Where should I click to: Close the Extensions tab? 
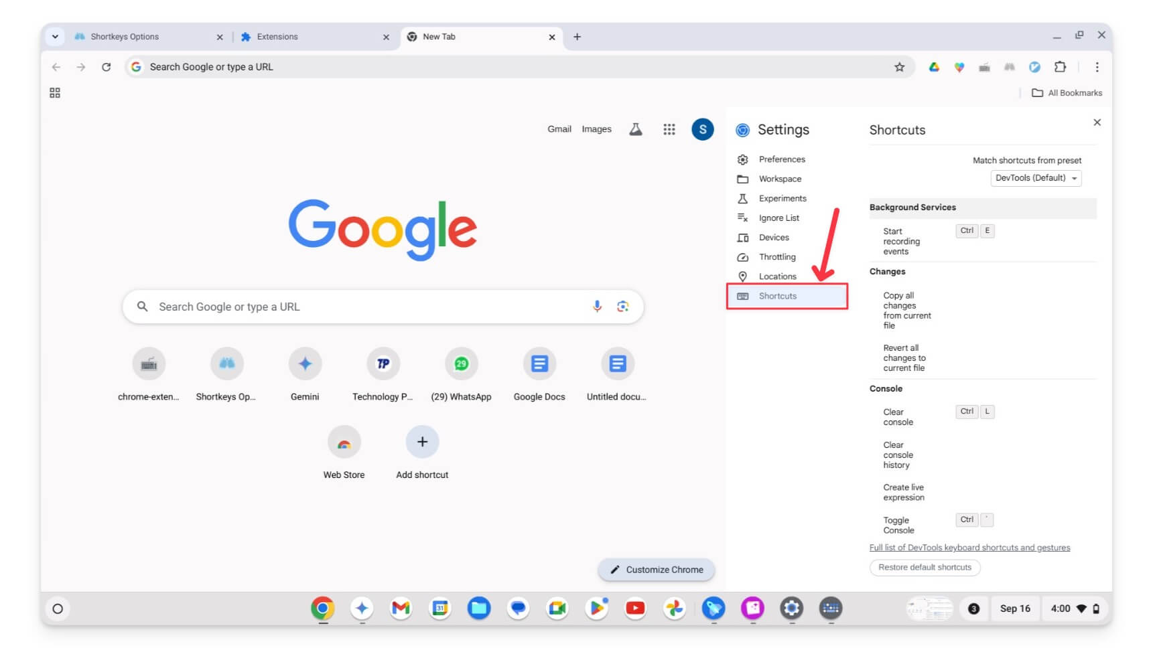point(386,37)
